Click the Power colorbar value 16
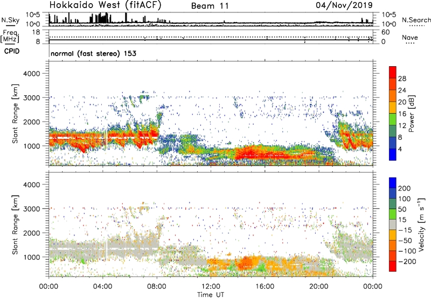431x298 pixels. point(402,114)
